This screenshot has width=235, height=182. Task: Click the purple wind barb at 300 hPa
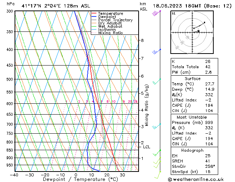(x=156, y=13)
